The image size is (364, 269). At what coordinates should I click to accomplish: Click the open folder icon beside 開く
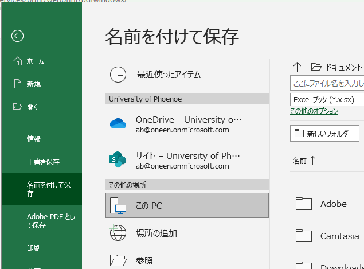pos(17,107)
